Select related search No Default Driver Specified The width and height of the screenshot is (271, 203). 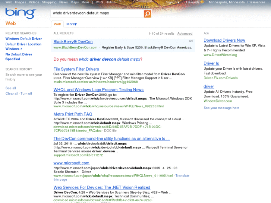[x=19, y=57]
